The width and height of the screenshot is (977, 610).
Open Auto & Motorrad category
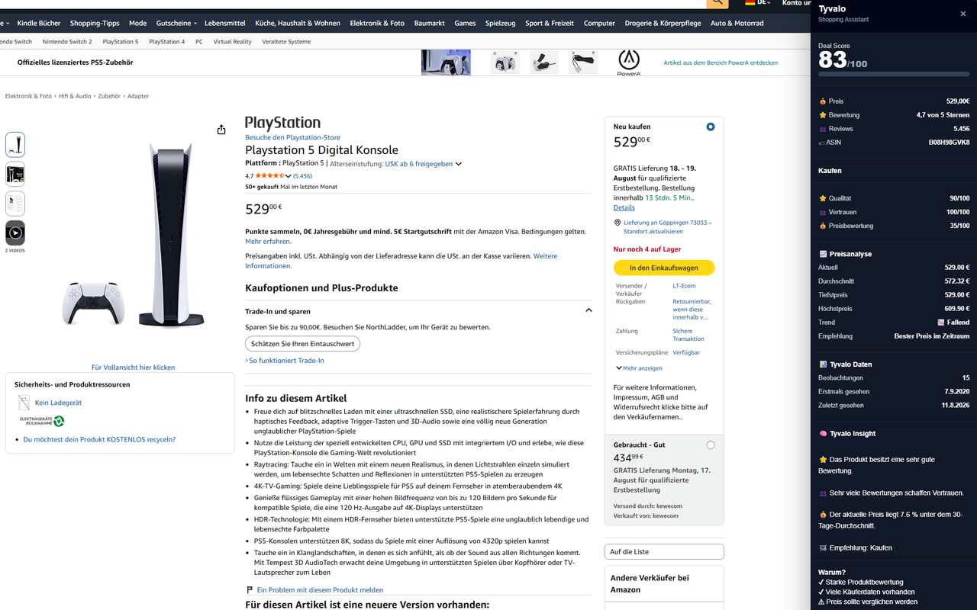pyautogui.click(x=737, y=24)
